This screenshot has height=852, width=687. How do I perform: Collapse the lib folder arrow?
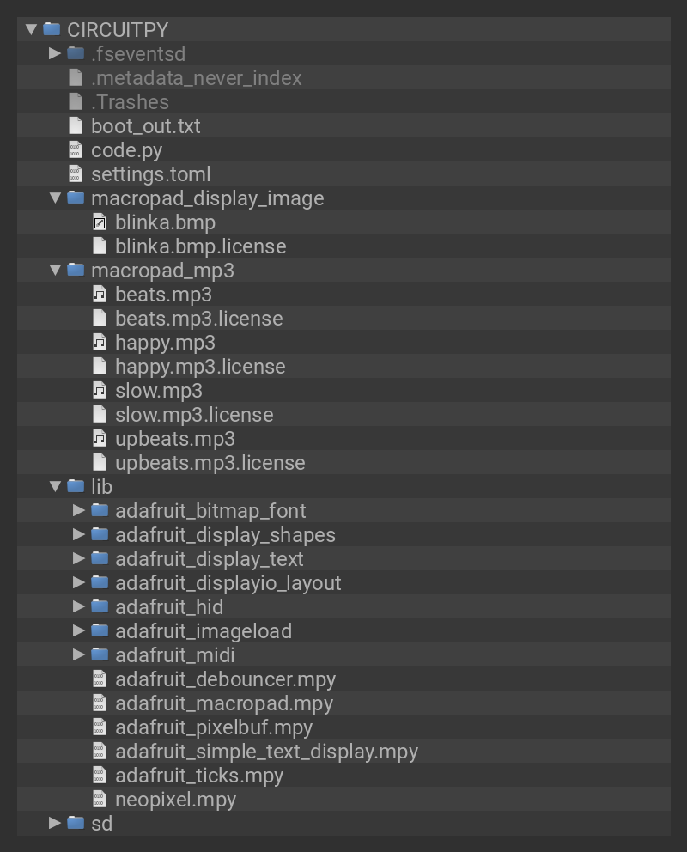[55, 486]
